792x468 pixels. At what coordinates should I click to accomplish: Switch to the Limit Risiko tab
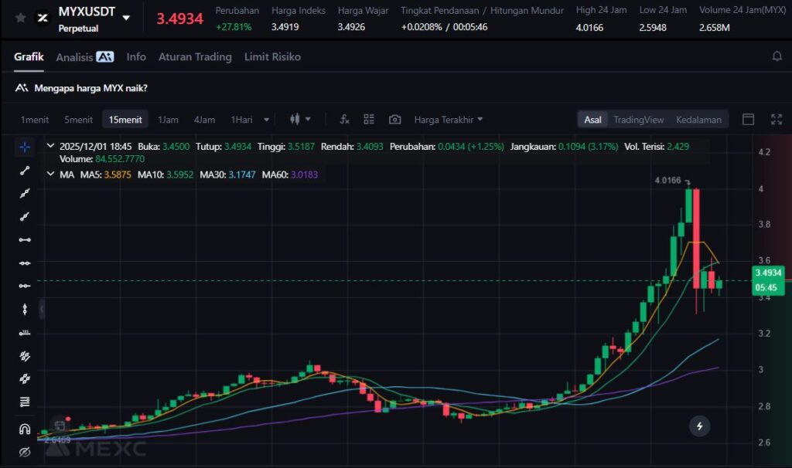(x=272, y=57)
